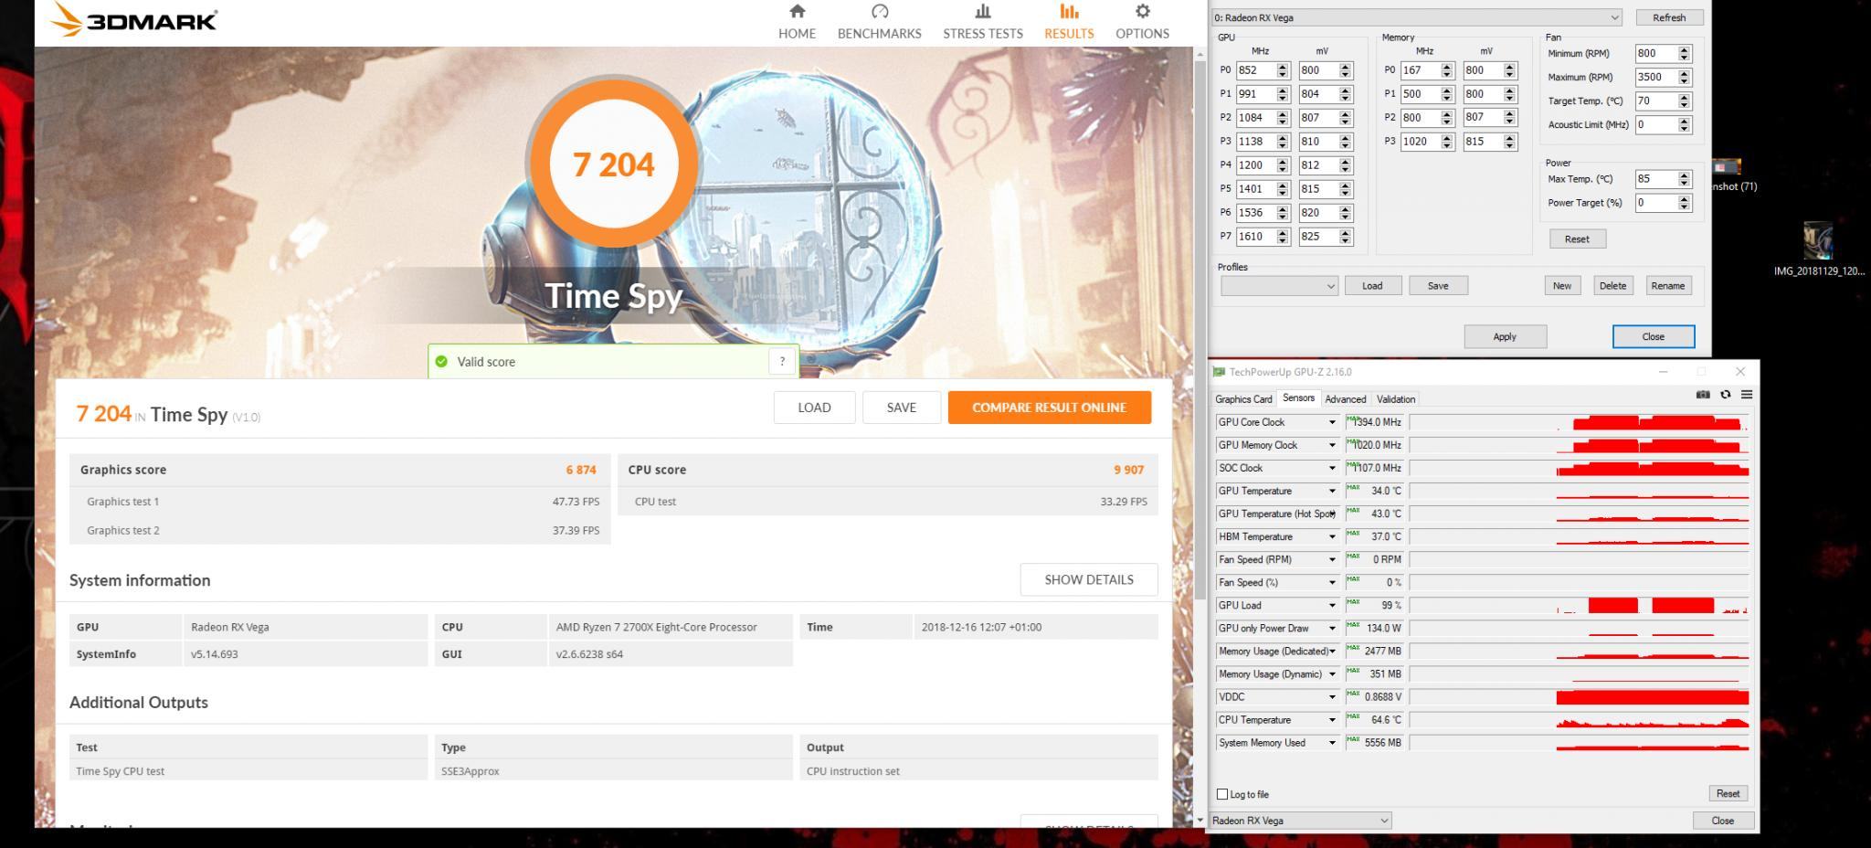The width and height of the screenshot is (1871, 848).
Task: Enable Log to file checkbox
Action: click(1222, 794)
